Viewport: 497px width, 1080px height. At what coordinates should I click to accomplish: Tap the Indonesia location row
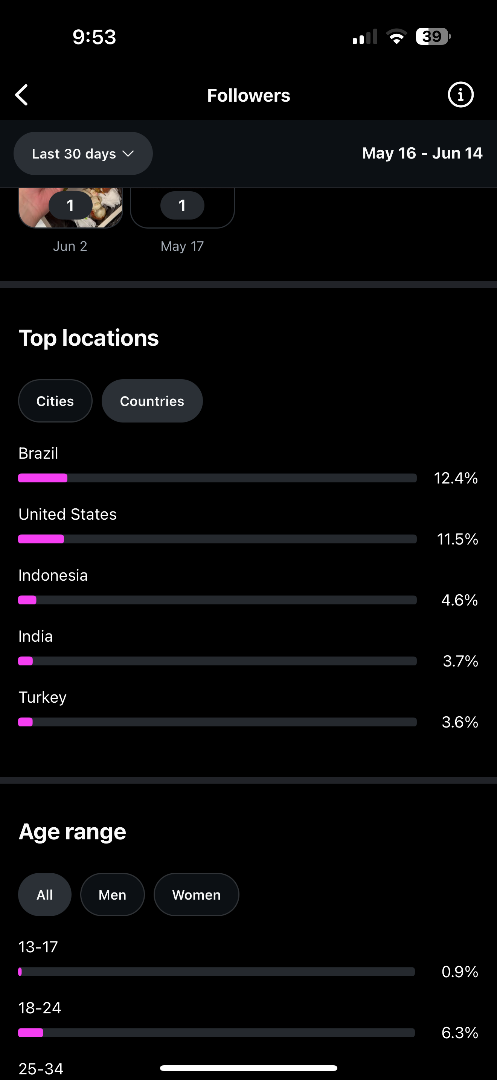coord(248,588)
